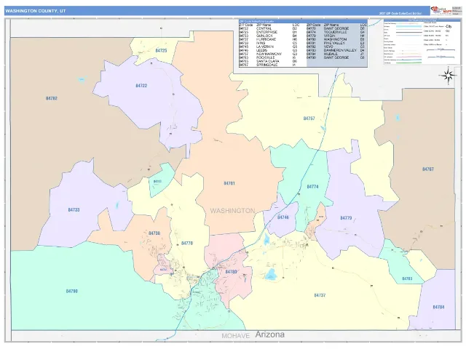Image resolution: width=466 pixels, height=349 pixels.
Task: Click ENTERPRISE in the ZIP index table
Action: 266,32
